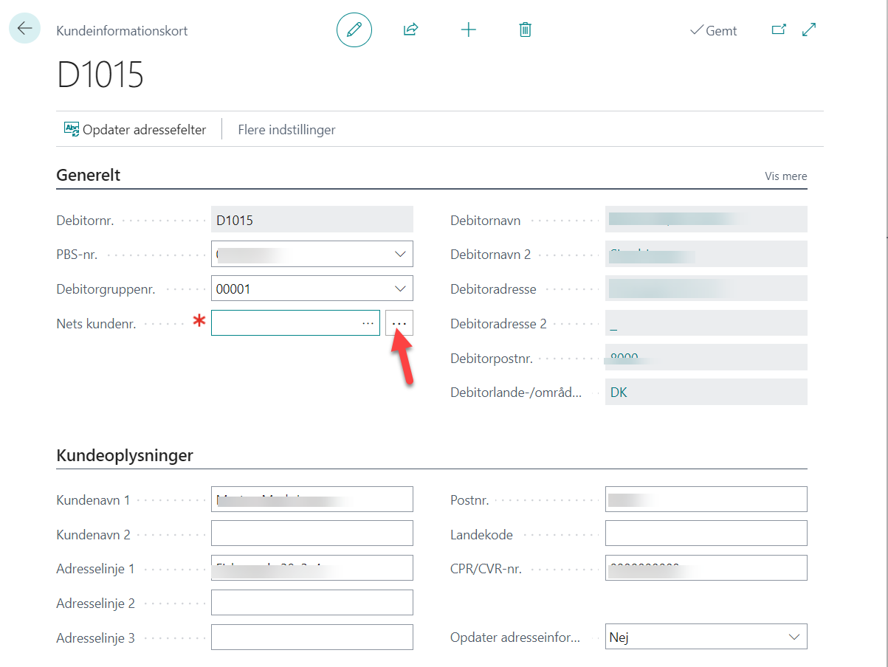This screenshot has height=667, width=888.
Task: Focus the Kundenavn 2 text field
Action: pyautogui.click(x=312, y=533)
